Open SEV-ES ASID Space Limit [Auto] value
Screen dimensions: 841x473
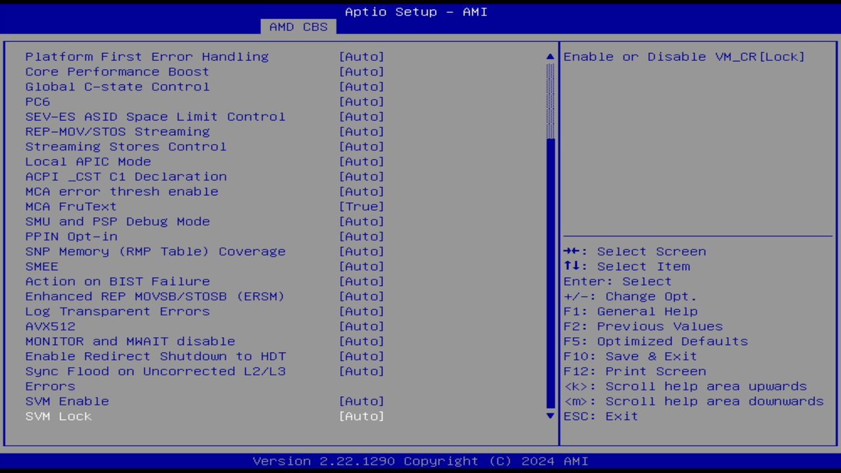(x=361, y=116)
